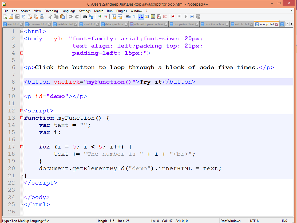Collapse myFunction fold marker on line 13
This screenshot has height=223, width=297.
click(22, 118)
